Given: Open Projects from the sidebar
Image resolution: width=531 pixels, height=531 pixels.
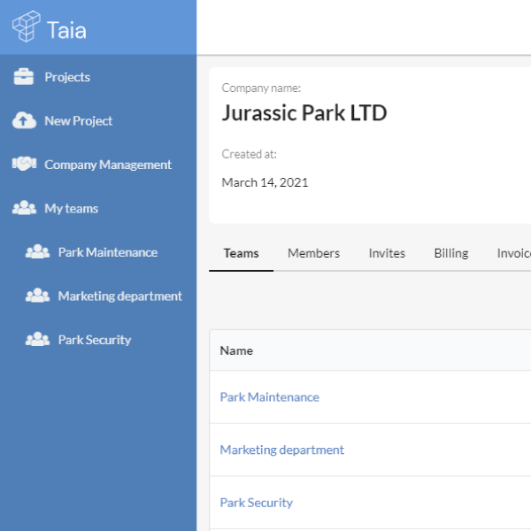Looking at the screenshot, I should (x=67, y=77).
